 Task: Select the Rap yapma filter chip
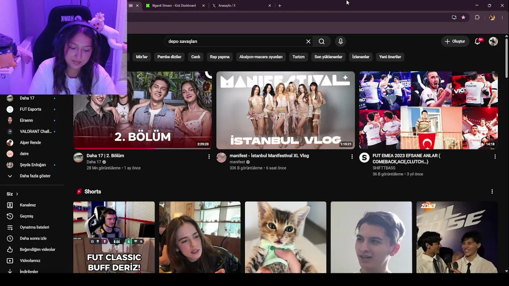point(220,57)
